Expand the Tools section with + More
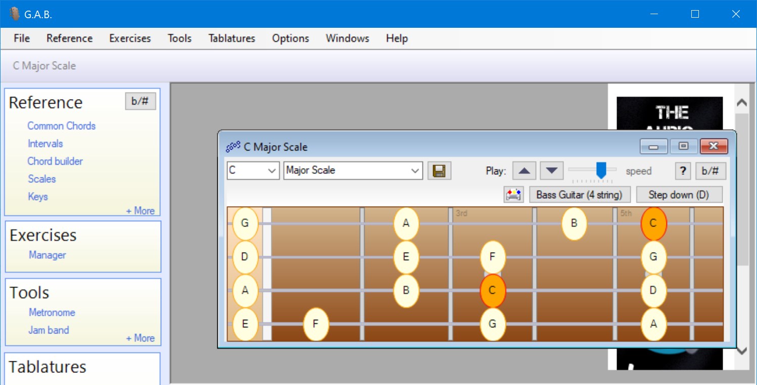Viewport: 757px width, 385px height. 140,338
